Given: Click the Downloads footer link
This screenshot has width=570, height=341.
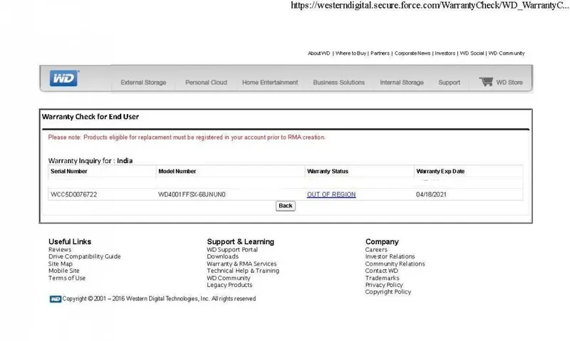Looking at the screenshot, I should click(222, 257).
